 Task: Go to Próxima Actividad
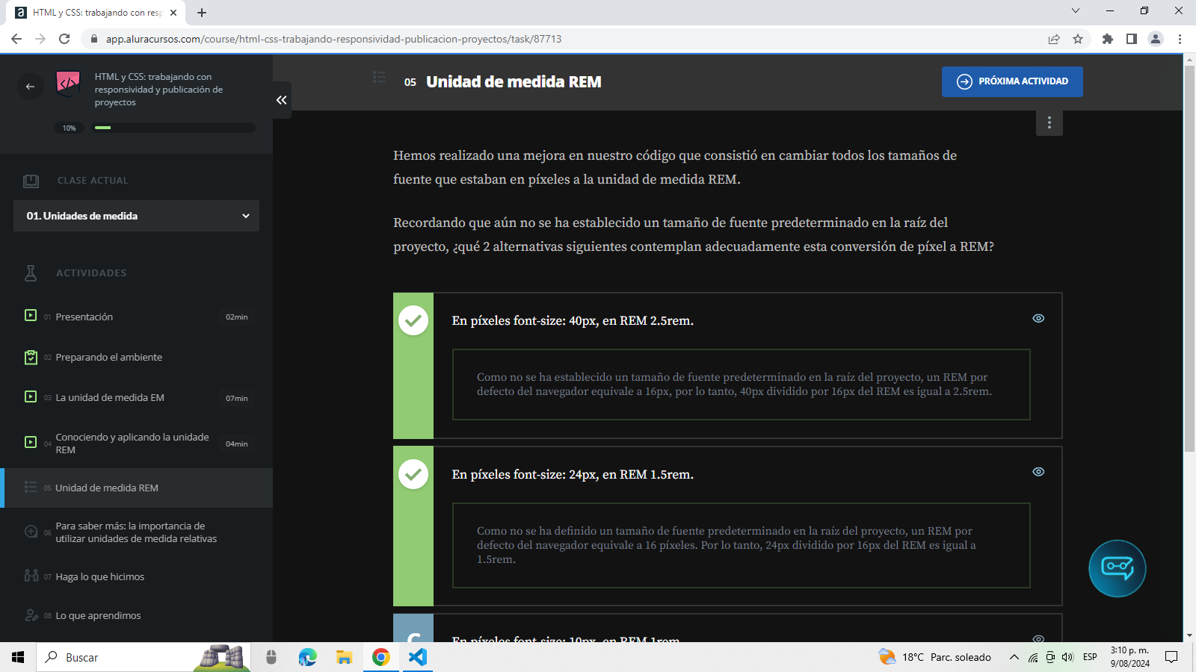point(1012,81)
